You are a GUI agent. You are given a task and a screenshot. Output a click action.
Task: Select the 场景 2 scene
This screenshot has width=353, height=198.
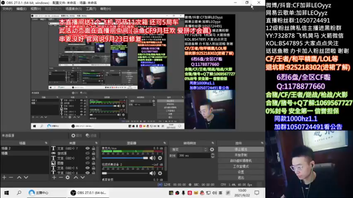25,148
